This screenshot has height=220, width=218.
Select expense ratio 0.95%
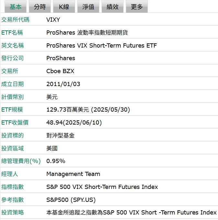56,161
